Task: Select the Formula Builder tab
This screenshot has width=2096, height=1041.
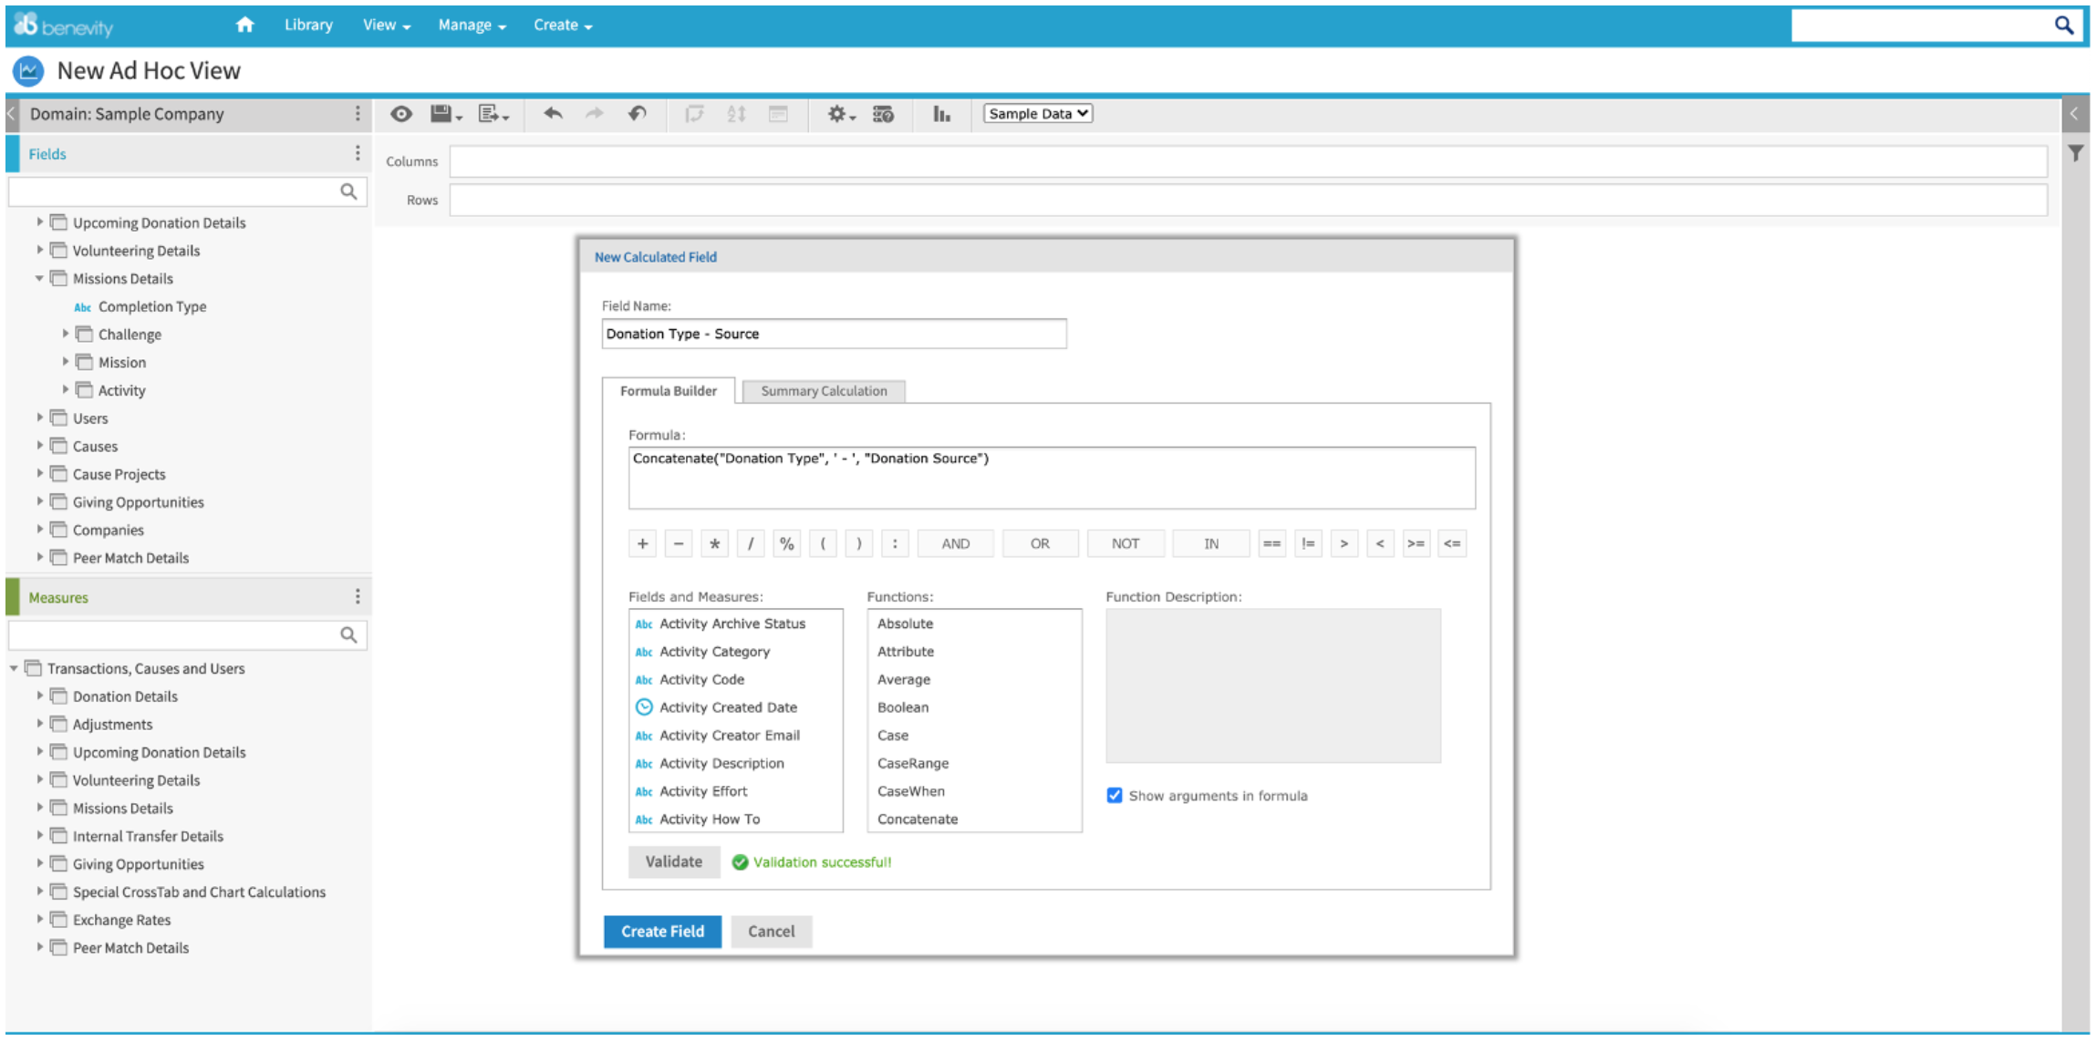Action: (x=669, y=391)
